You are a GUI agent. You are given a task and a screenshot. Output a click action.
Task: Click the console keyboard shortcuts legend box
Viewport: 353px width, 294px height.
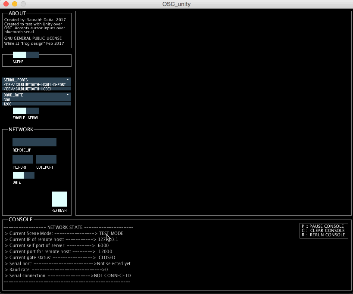tap(323, 231)
